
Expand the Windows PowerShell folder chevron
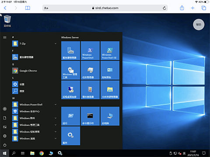[x=56, y=105]
